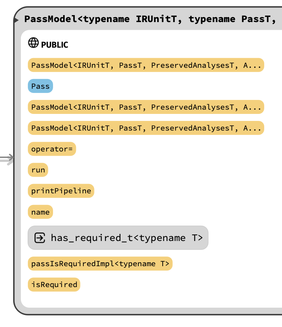Open the printPipeline method
Screen dimensions: 282x327
pyautogui.click(x=61, y=191)
